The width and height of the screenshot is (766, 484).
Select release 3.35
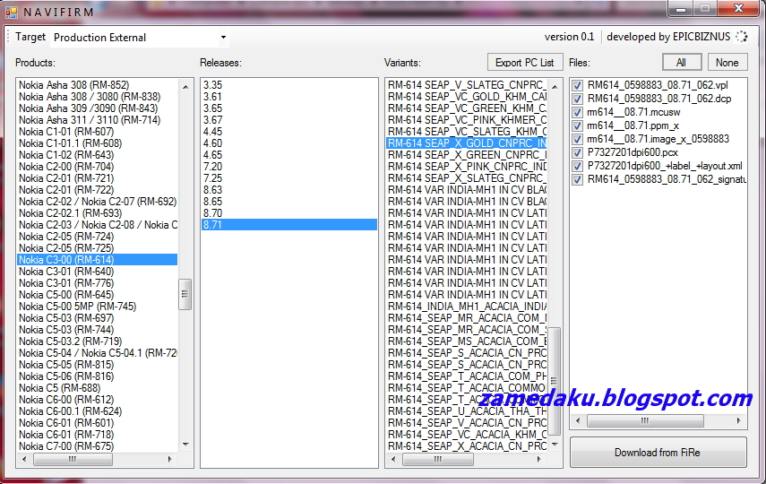tap(289, 85)
